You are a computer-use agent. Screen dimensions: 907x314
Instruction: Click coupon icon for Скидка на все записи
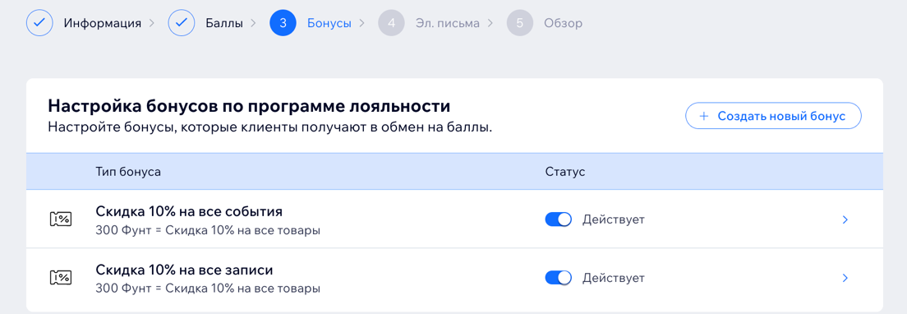(60, 278)
